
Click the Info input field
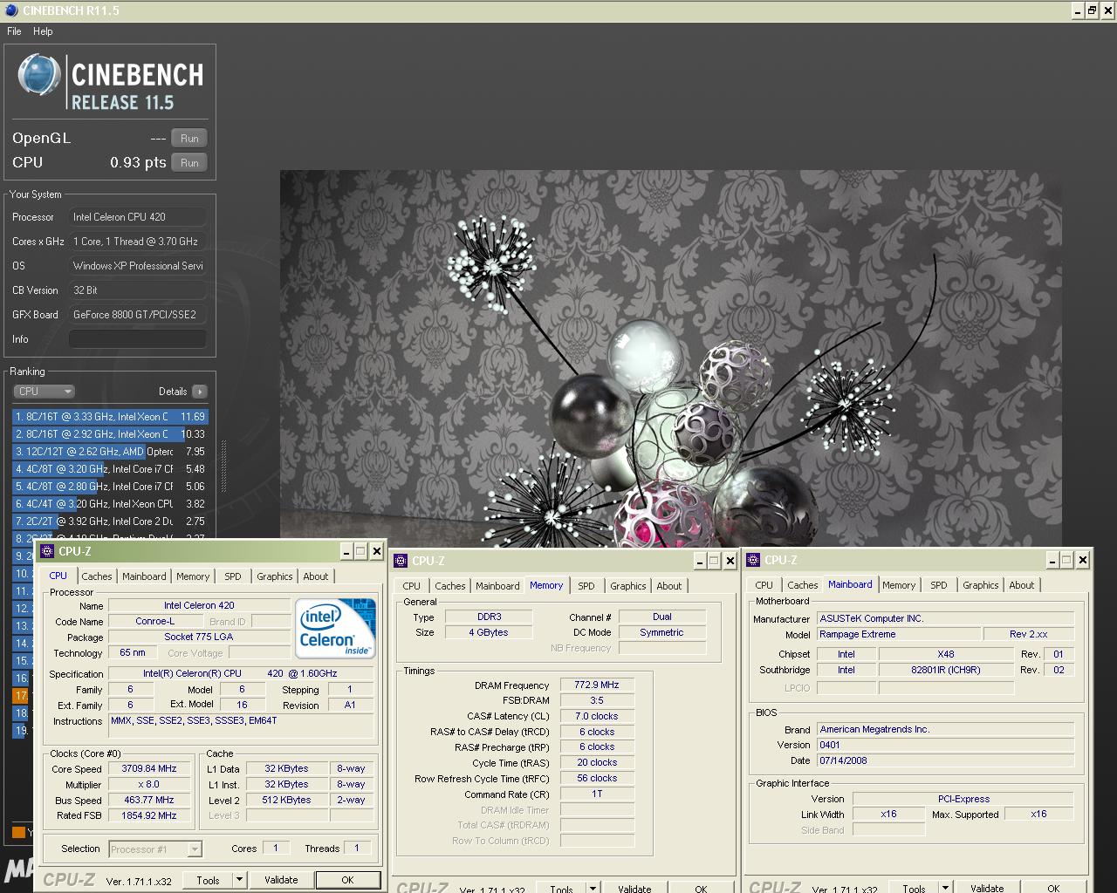point(138,339)
